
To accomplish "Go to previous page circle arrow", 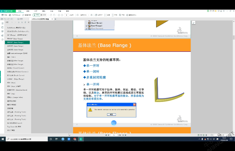I will [x=59, y=15].
